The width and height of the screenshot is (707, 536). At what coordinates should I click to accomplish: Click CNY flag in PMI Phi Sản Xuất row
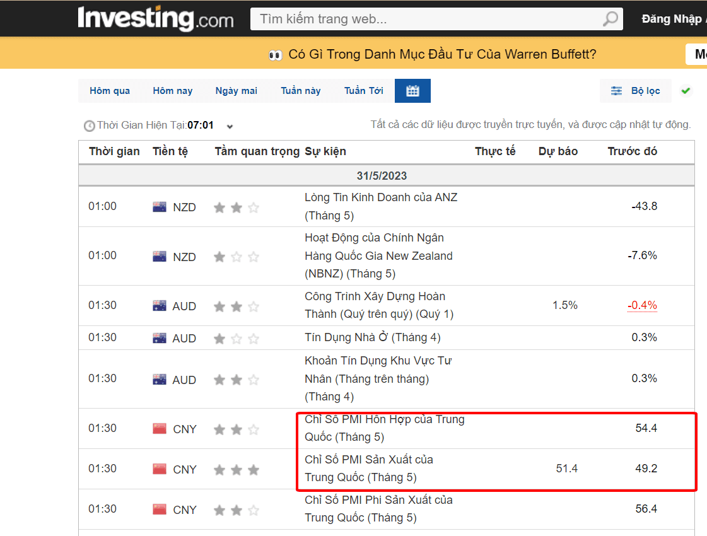[x=159, y=510]
